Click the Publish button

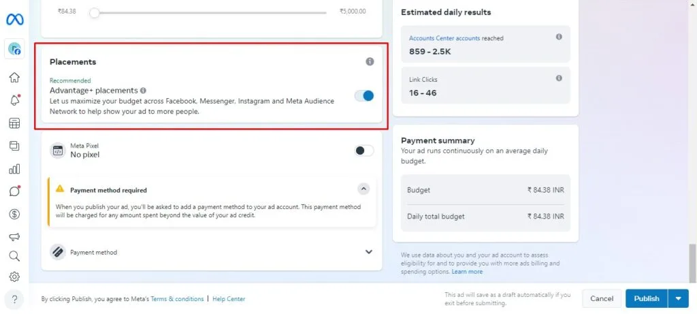pyautogui.click(x=647, y=298)
